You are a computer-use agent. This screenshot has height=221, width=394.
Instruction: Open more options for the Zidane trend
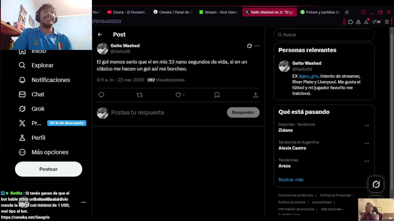click(x=367, y=126)
